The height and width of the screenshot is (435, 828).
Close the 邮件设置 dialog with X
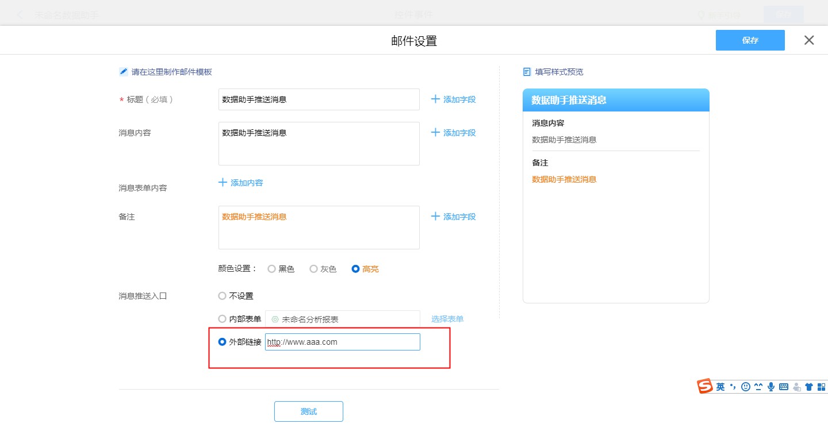coord(809,40)
